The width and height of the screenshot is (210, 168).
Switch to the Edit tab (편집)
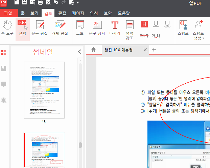[62, 13]
